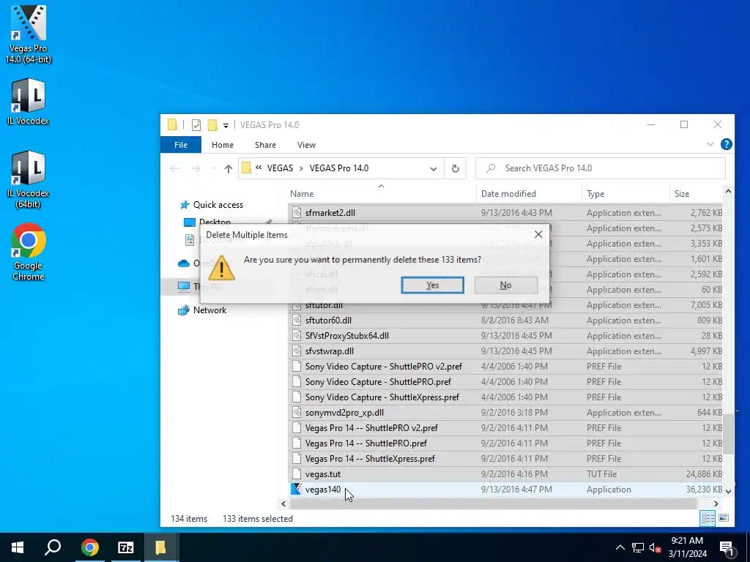This screenshot has width=750, height=562.
Task: Select Vegas Pro 14 -- ShuttlePRO.pref
Action: (366, 443)
